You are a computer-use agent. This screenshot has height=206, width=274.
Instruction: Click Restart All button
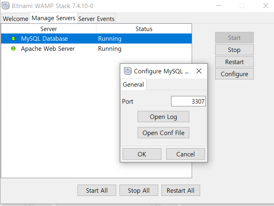[x=181, y=190]
